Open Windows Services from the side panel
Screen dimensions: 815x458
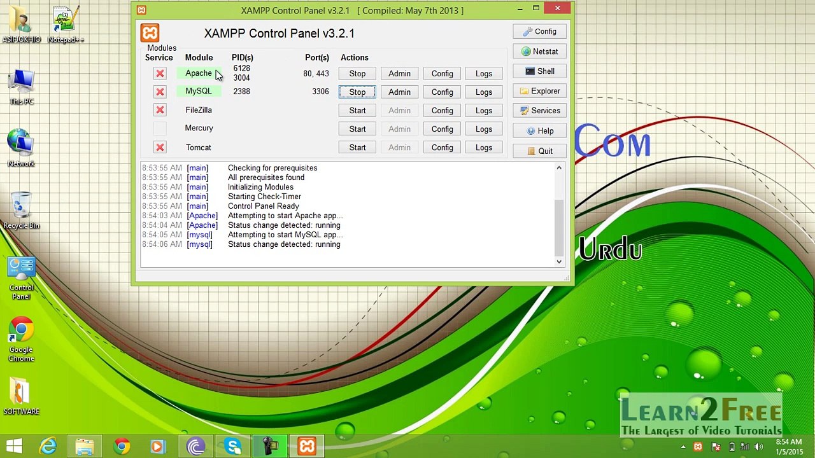(539, 111)
